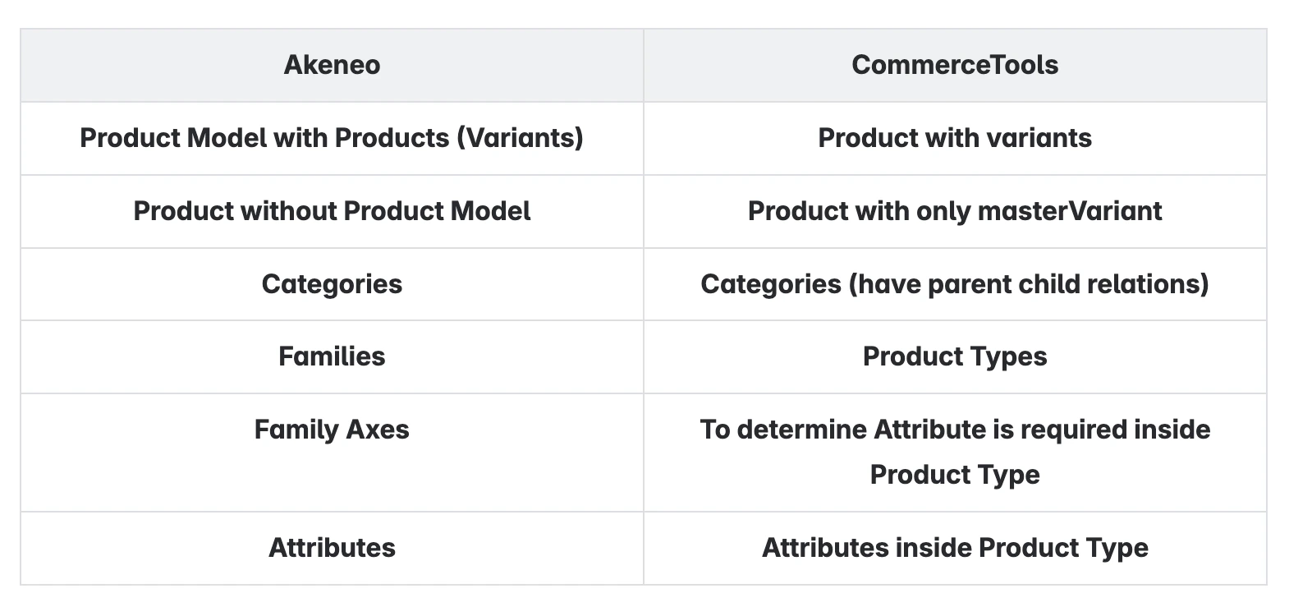The height and width of the screenshot is (616, 1312).
Task: Click the Akeneo 'Categories' cell
Action: (332, 284)
